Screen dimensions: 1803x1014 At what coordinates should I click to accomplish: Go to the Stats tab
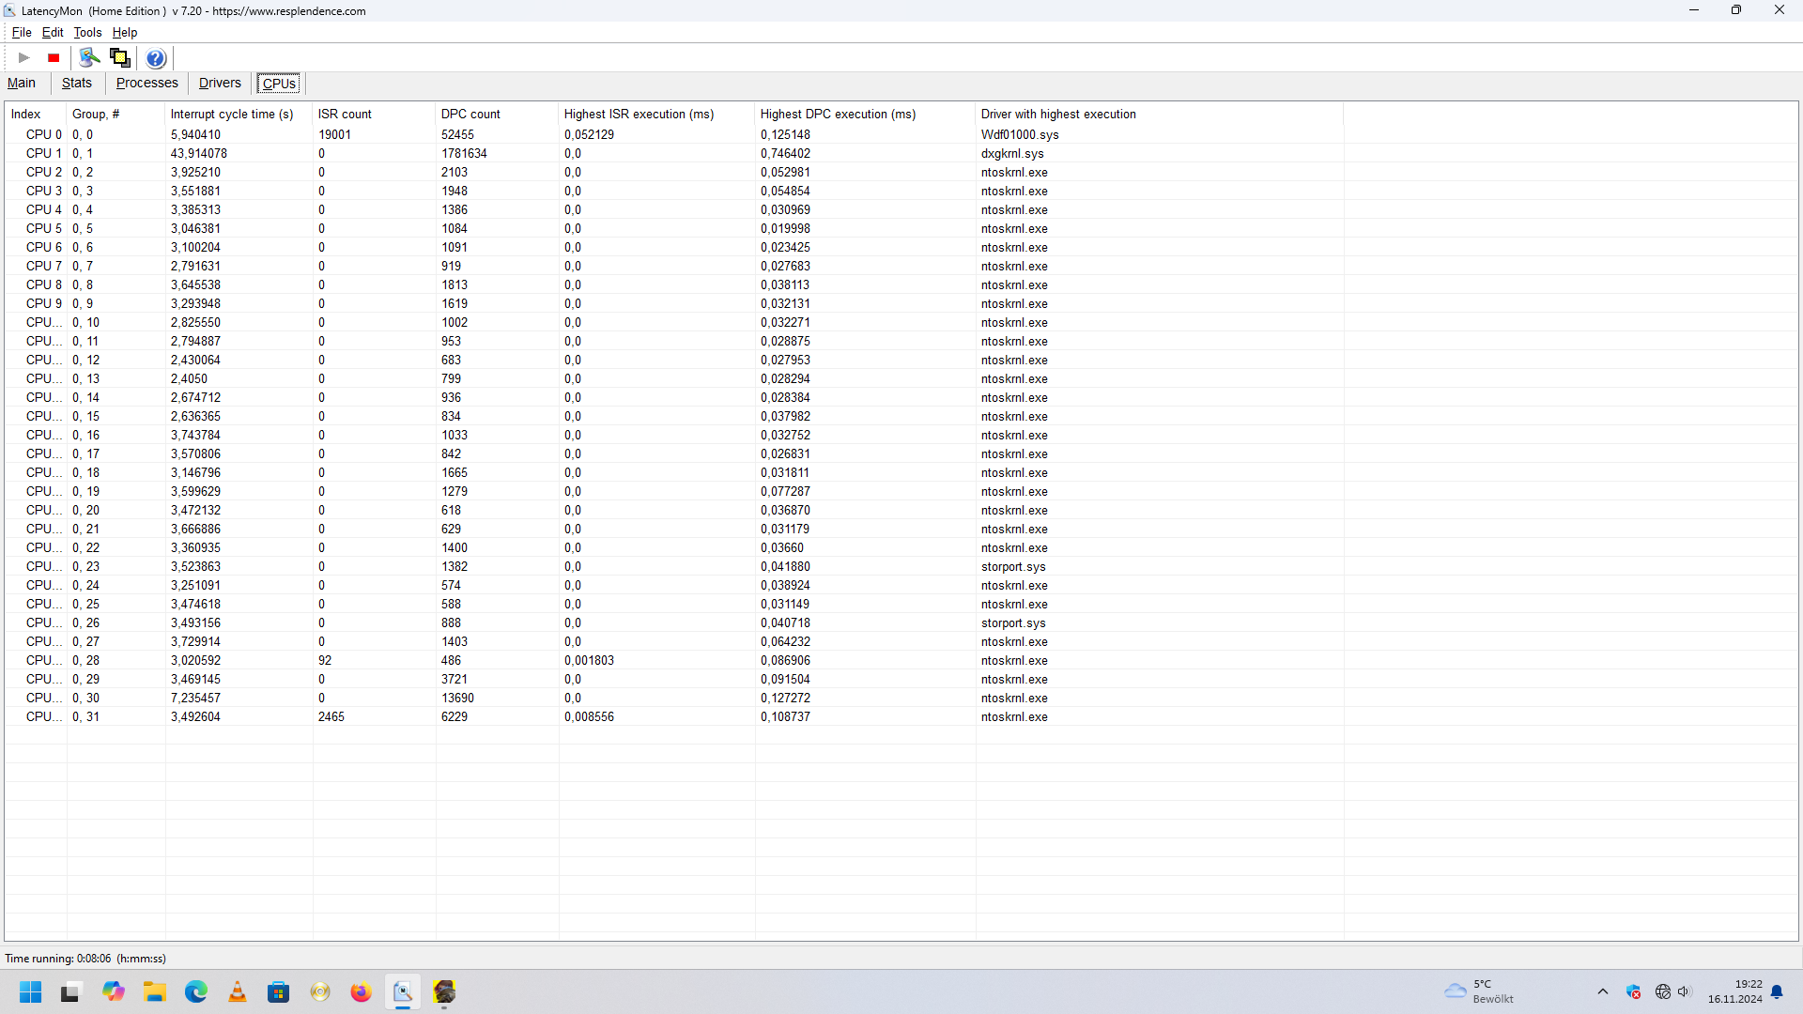tap(77, 83)
